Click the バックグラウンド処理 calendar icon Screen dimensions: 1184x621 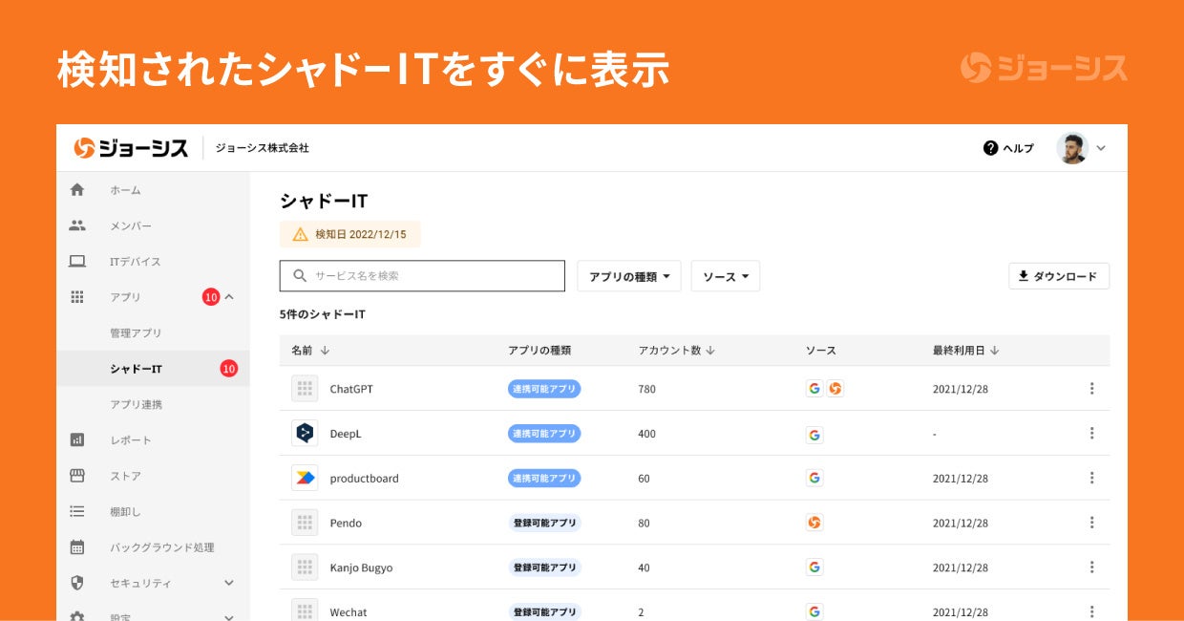point(77,547)
